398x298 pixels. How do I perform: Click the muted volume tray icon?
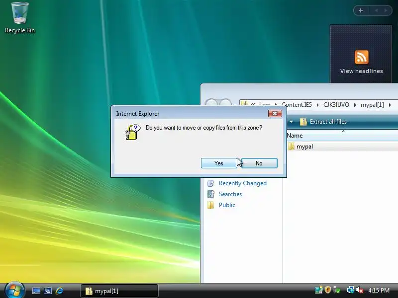coord(359,290)
